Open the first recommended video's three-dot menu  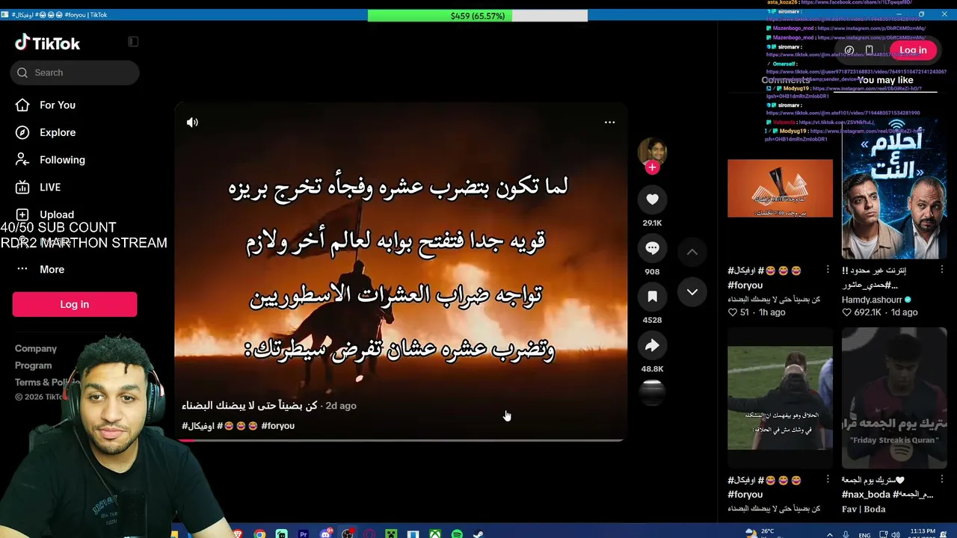click(827, 270)
